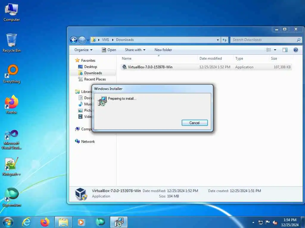Viewport: 305px width, 228px height.
Task: Open the Organize menu
Action: click(x=83, y=50)
